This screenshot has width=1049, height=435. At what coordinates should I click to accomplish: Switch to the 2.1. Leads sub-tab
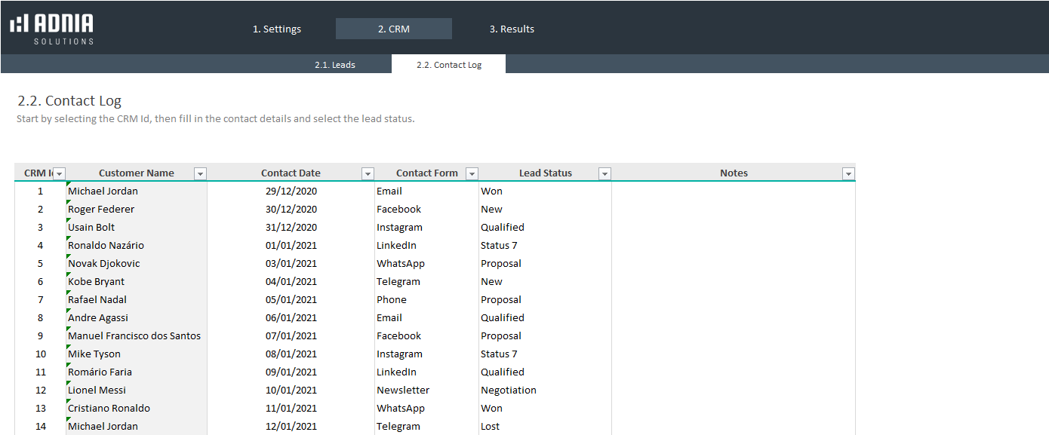click(x=335, y=65)
